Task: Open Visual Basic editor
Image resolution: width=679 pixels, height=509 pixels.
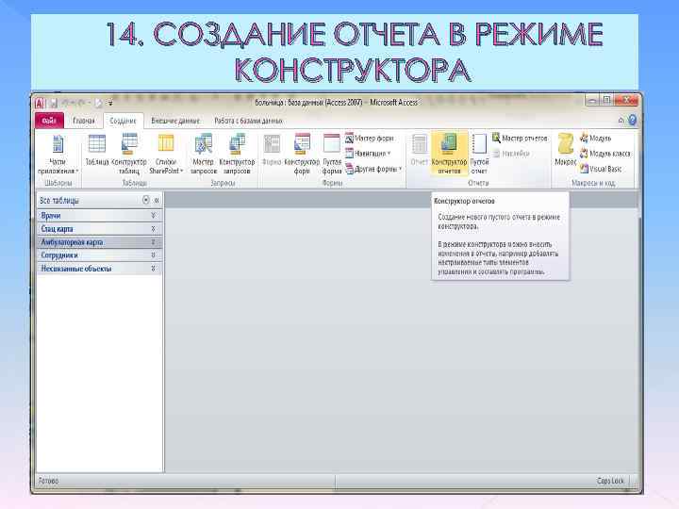Action: tap(601, 169)
